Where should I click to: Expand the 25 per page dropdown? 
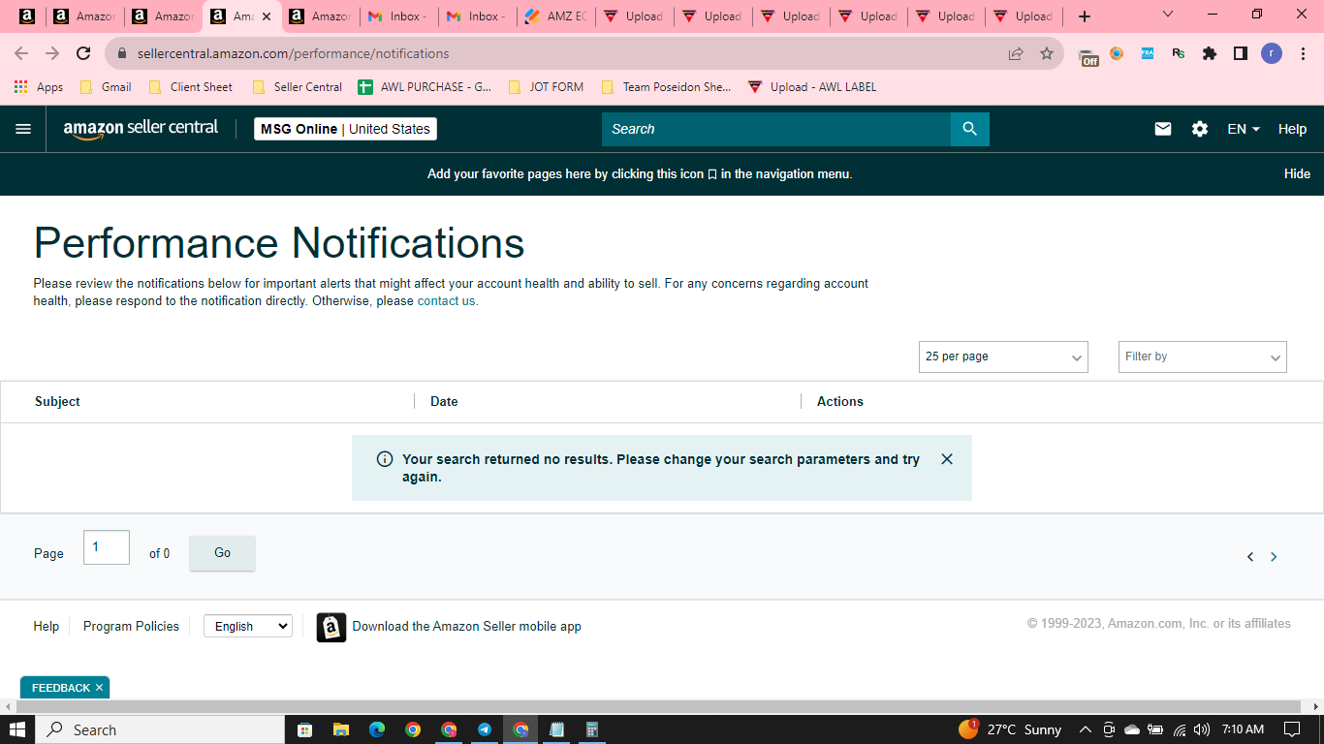(1003, 356)
